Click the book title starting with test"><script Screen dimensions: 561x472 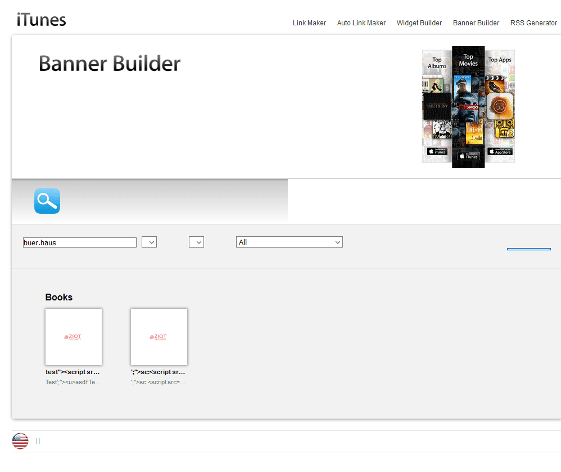[73, 372]
